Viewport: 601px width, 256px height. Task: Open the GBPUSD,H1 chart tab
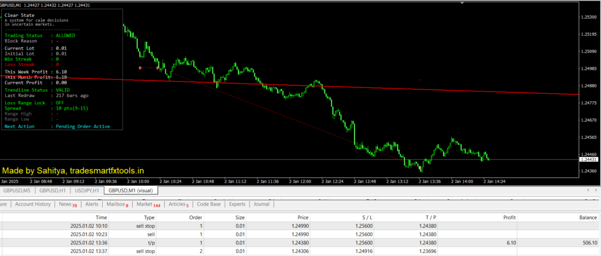pos(53,190)
